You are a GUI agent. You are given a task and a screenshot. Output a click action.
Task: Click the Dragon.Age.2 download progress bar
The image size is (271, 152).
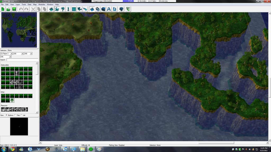coord(128,1)
